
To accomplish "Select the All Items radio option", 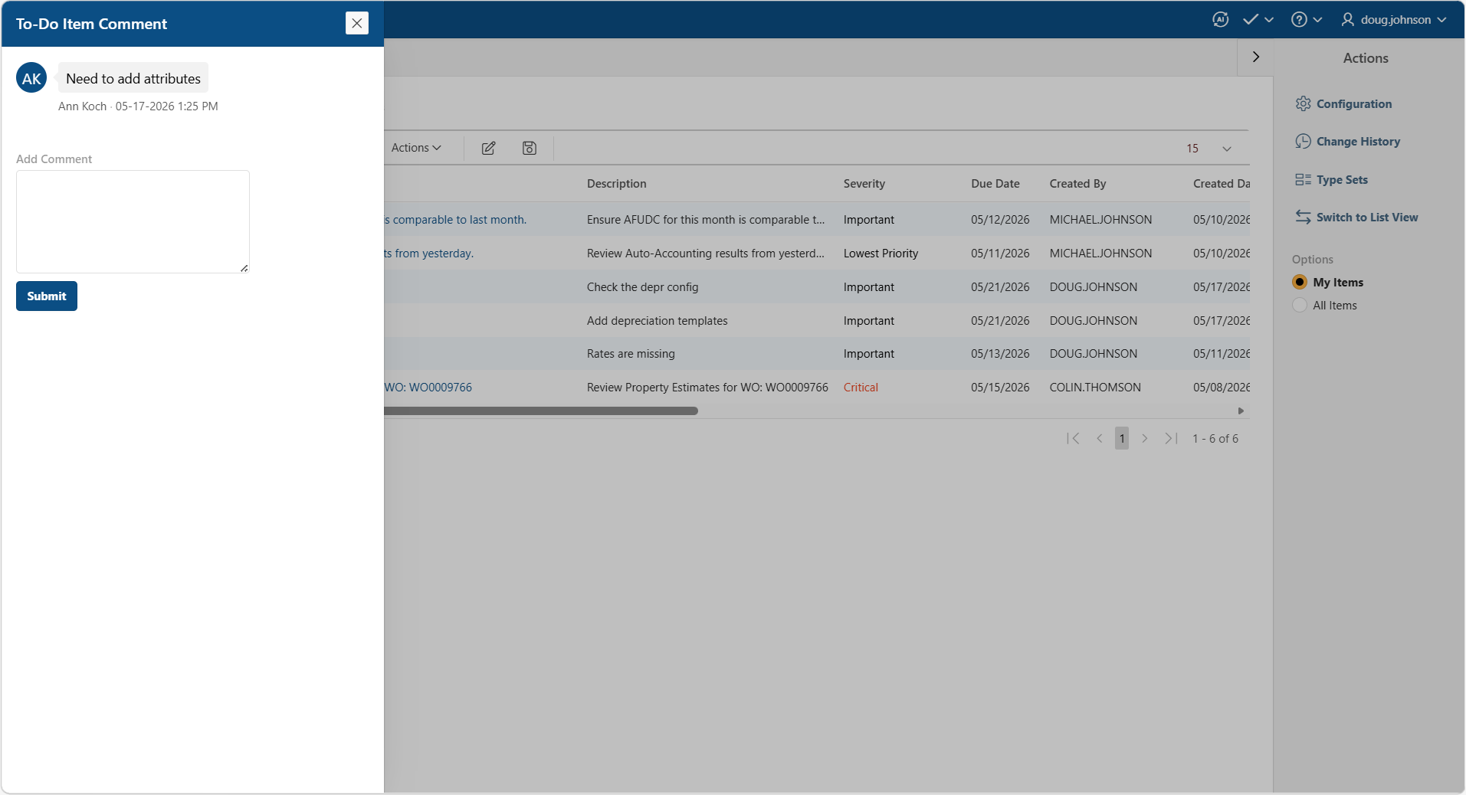I will [1300, 305].
